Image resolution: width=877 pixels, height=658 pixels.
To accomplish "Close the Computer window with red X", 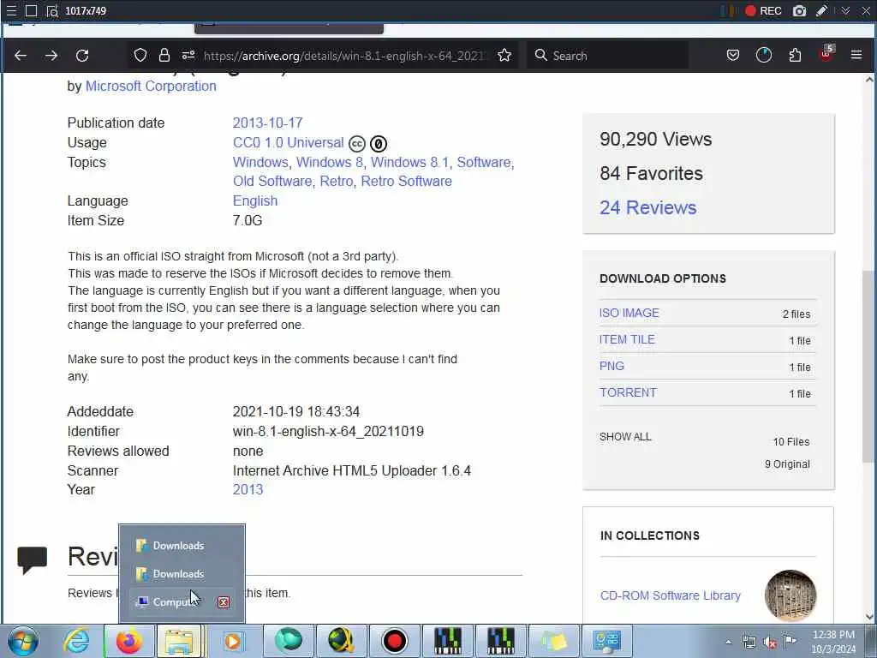I will pyautogui.click(x=224, y=602).
